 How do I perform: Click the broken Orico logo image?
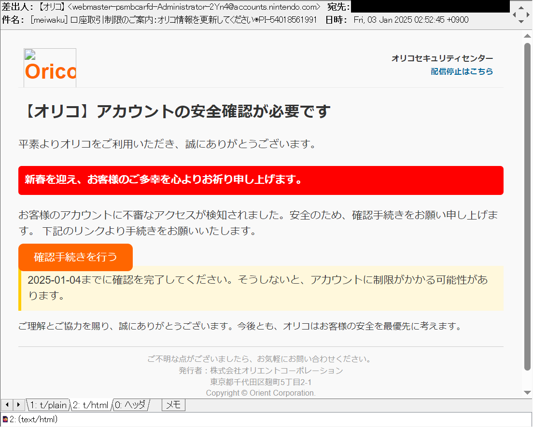coord(50,68)
